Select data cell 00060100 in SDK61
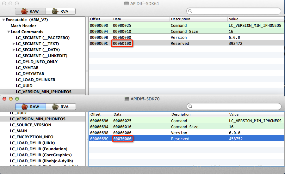Viewport: 285px width, 174px height. 122,43
